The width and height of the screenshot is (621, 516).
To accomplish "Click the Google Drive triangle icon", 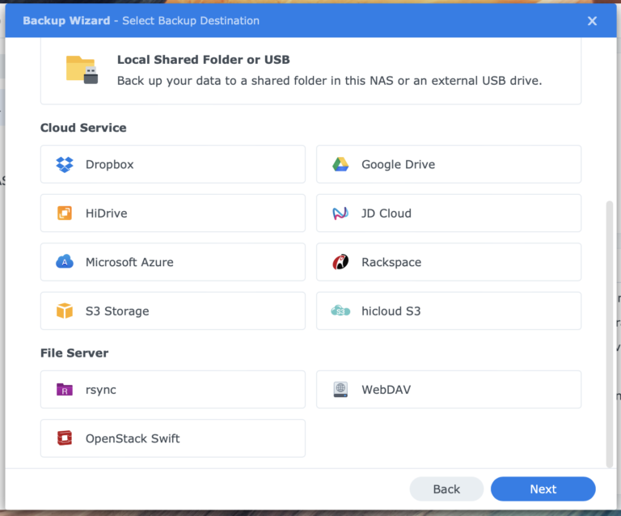I will pyautogui.click(x=340, y=165).
